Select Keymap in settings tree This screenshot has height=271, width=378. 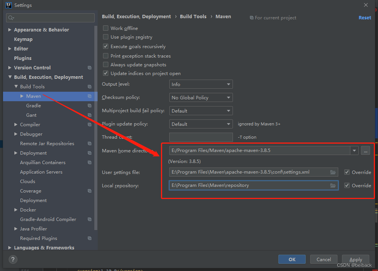tap(23, 39)
